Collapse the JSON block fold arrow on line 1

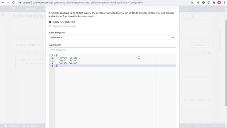pos(54,55)
